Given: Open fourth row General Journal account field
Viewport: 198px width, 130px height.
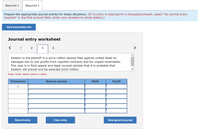Looking at the screenshot, I should click(x=56, y=101).
